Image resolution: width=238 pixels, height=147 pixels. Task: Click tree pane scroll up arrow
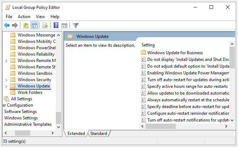click(x=58, y=35)
